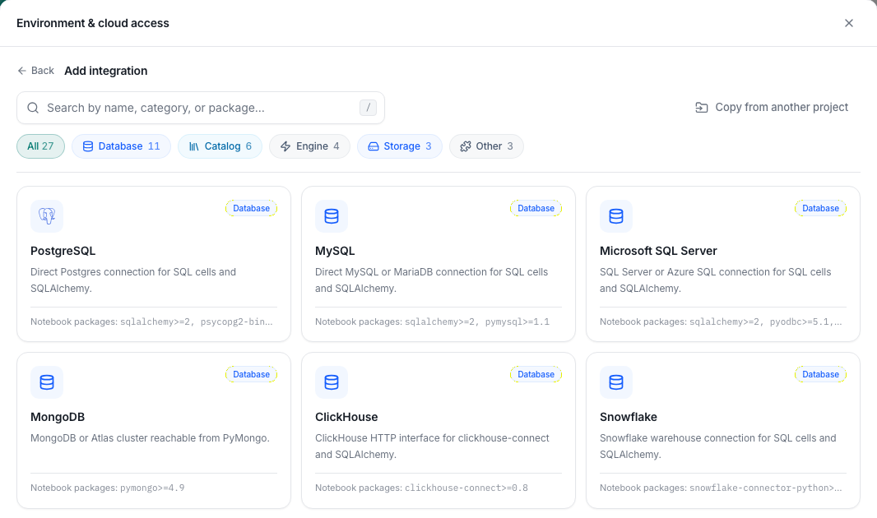Close the Environment & cloud access dialog
Screen dimensions: 877x518
[x=848, y=23]
